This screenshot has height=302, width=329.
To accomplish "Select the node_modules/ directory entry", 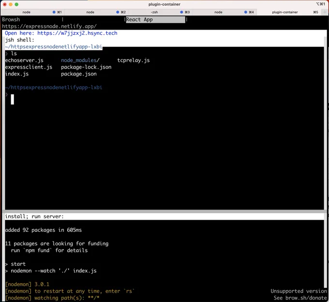I will tap(80, 60).
